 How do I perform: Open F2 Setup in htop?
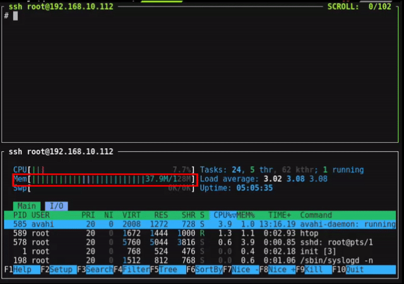click(61, 270)
